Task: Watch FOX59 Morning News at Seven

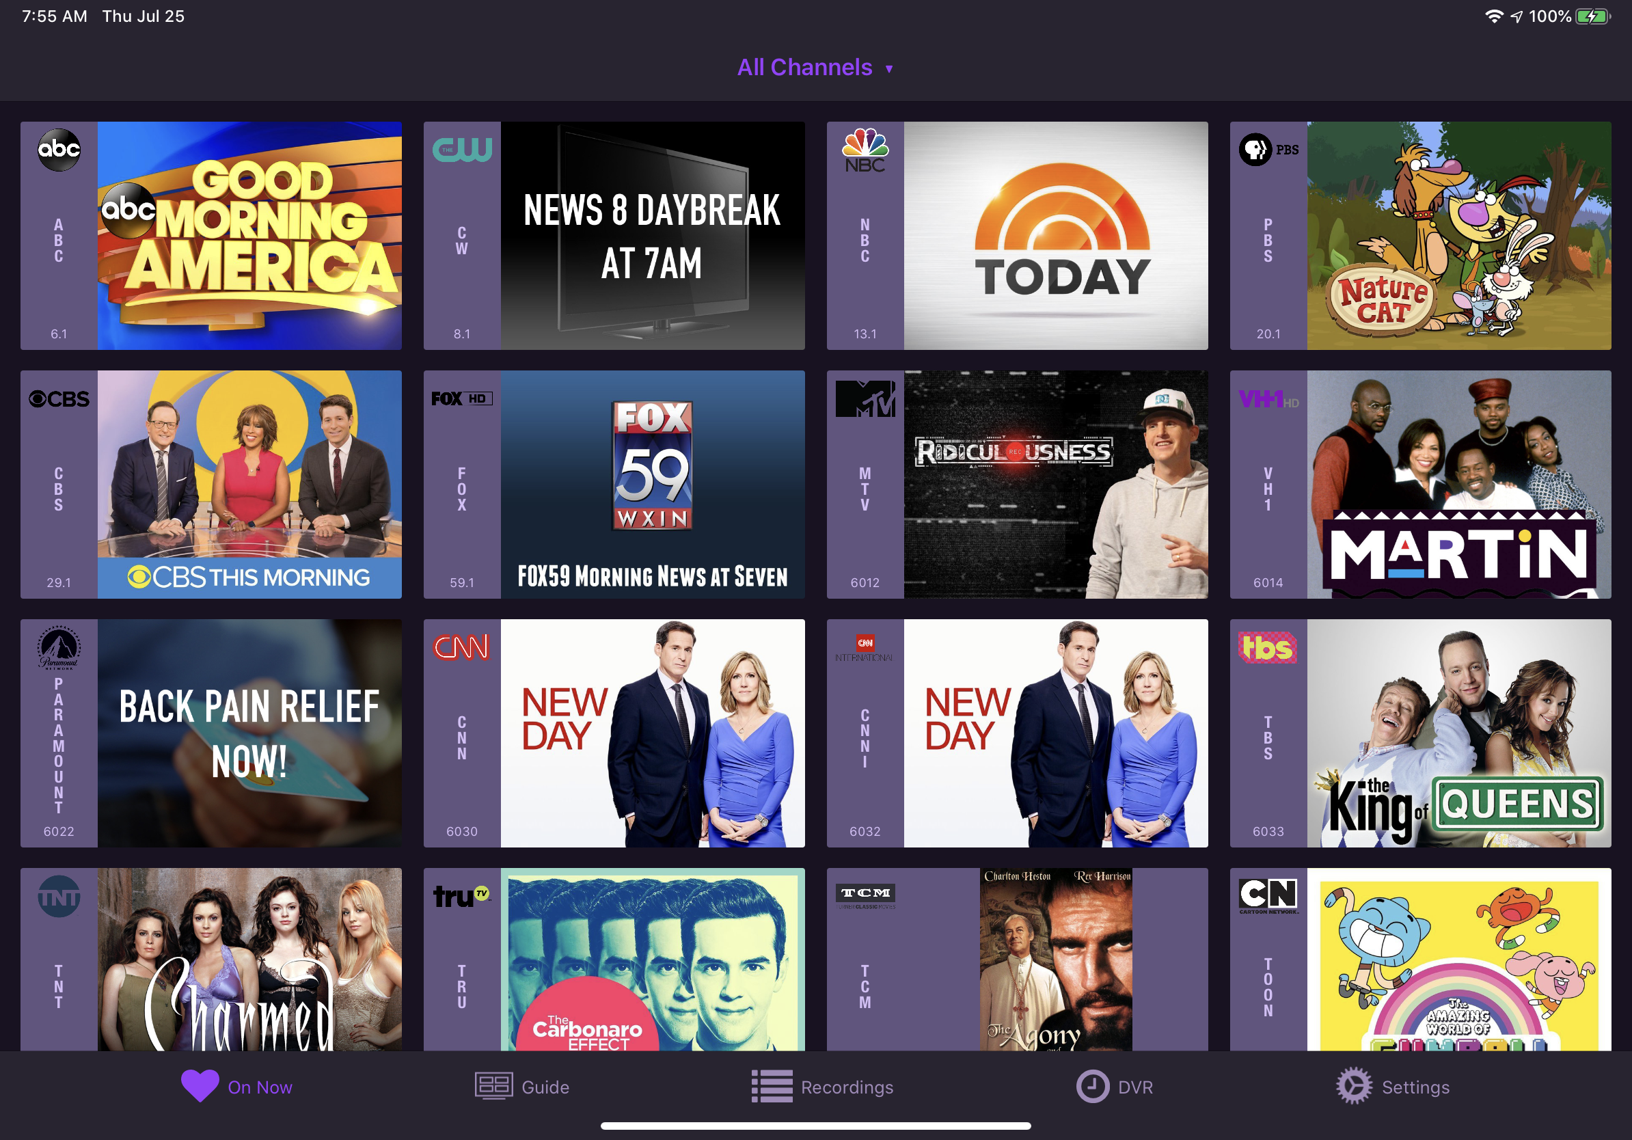Action: tap(653, 484)
